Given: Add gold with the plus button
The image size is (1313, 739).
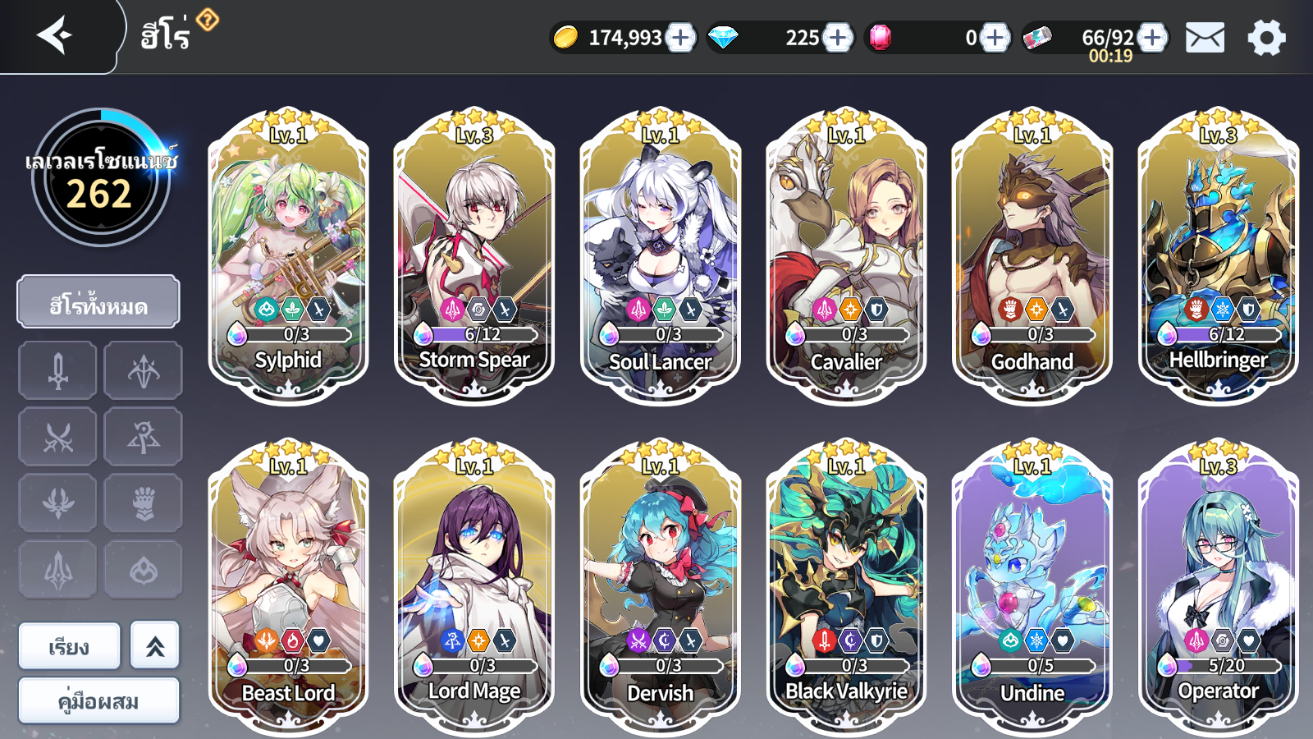Looking at the screenshot, I should (x=680, y=38).
